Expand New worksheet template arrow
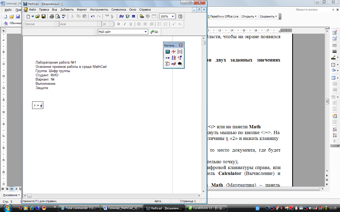The width and height of the screenshot is (340, 212). point(33,16)
